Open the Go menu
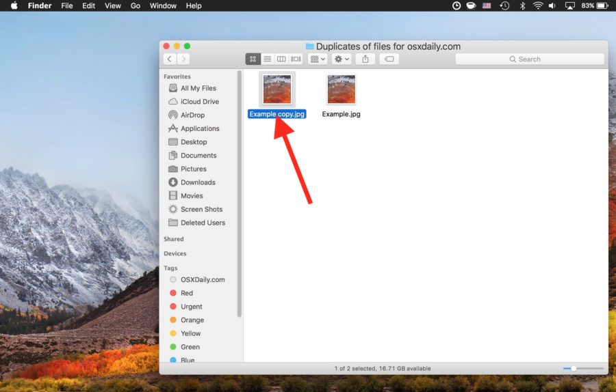The image size is (616, 392). point(135,5)
